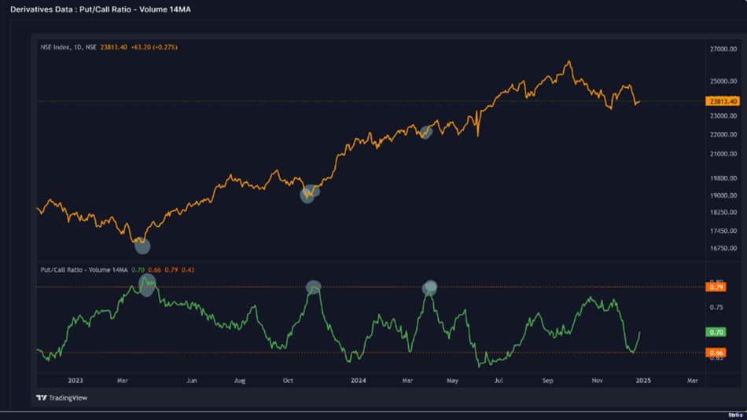Click the orange 23813.40 price label

point(721,101)
